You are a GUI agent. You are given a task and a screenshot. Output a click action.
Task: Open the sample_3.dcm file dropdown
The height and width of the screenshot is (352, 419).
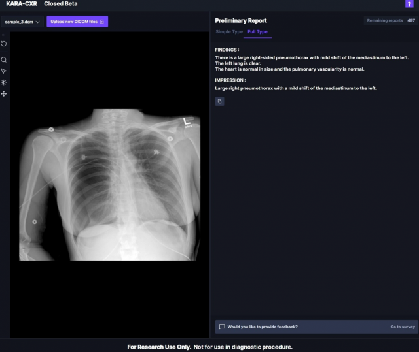click(x=22, y=22)
